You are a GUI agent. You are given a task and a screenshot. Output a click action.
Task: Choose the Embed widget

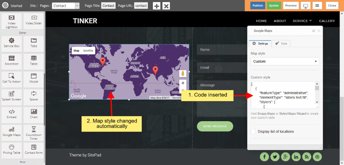(x=11, y=114)
